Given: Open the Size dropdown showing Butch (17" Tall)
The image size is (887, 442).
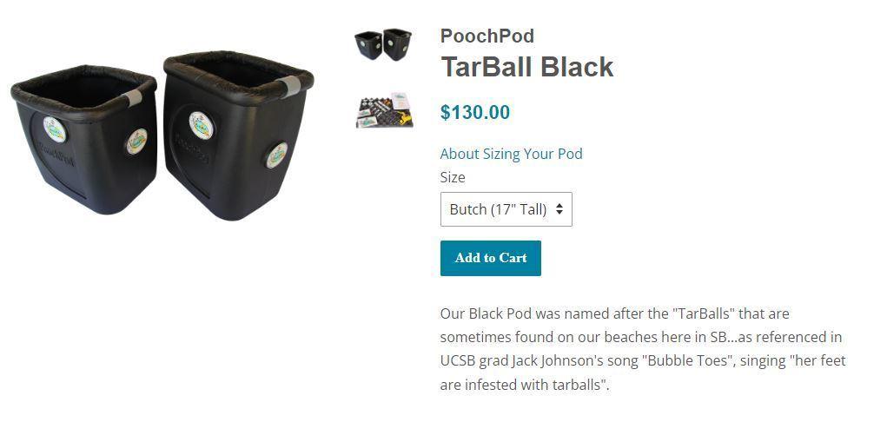Looking at the screenshot, I should (x=506, y=209).
